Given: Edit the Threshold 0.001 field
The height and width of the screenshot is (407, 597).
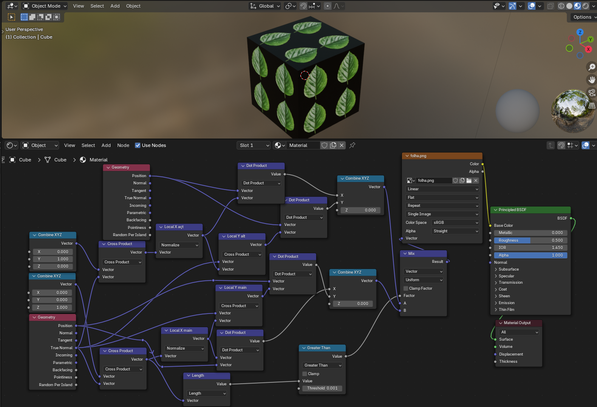Looking at the screenshot, I should click(323, 388).
